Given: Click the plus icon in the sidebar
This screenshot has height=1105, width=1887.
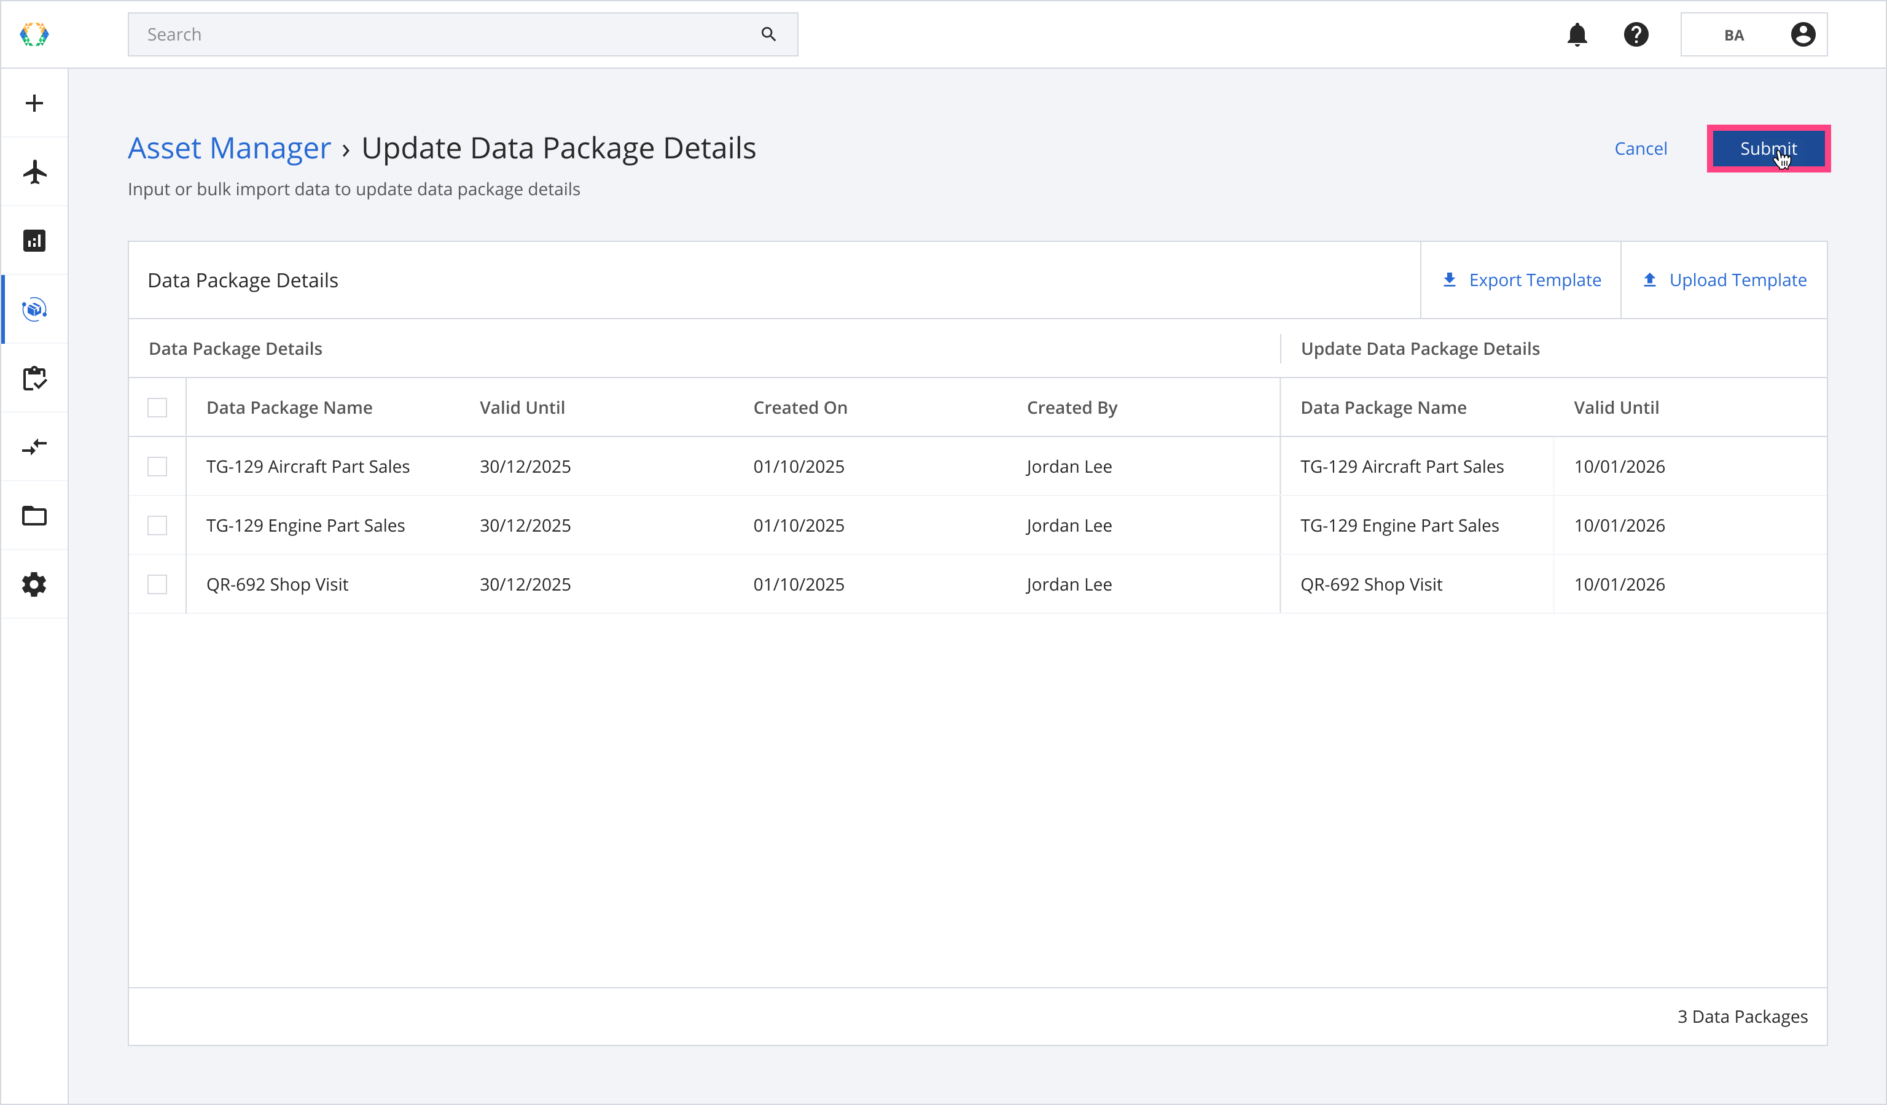Looking at the screenshot, I should (x=34, y=103).
